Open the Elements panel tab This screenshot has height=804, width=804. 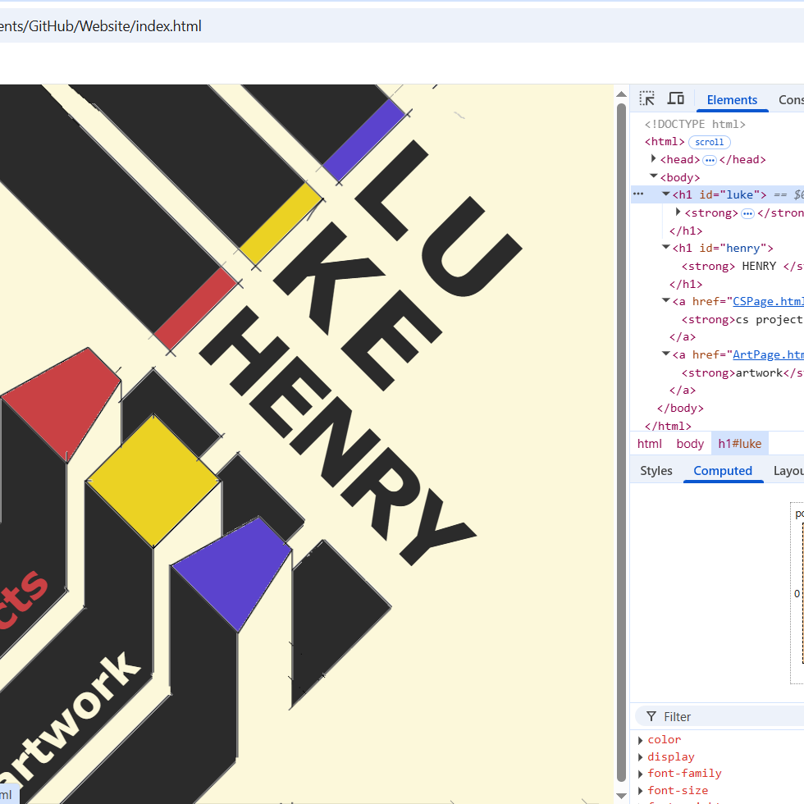[732, 100]
